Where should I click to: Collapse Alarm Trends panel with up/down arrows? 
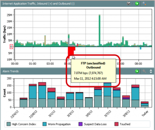(151, 71)
